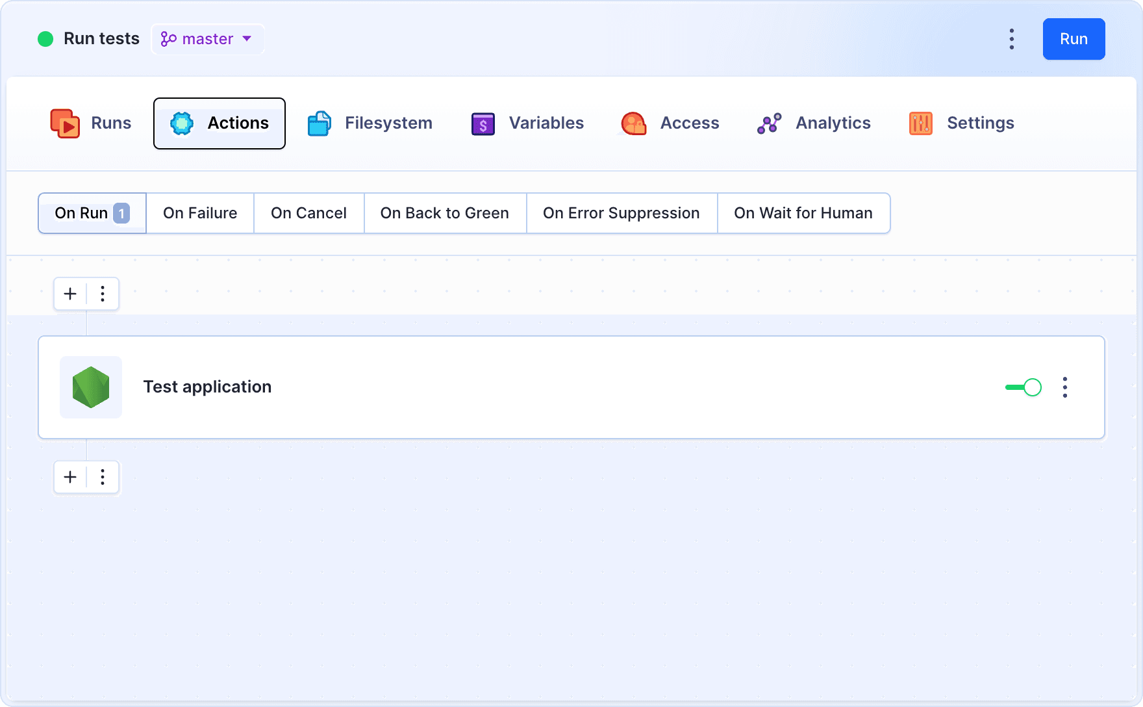
Task: Open the vertical dots menu beside the toggle
Action: (x=1065, y=387)
